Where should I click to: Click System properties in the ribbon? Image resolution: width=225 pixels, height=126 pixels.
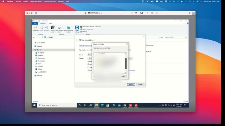[86, 29]
